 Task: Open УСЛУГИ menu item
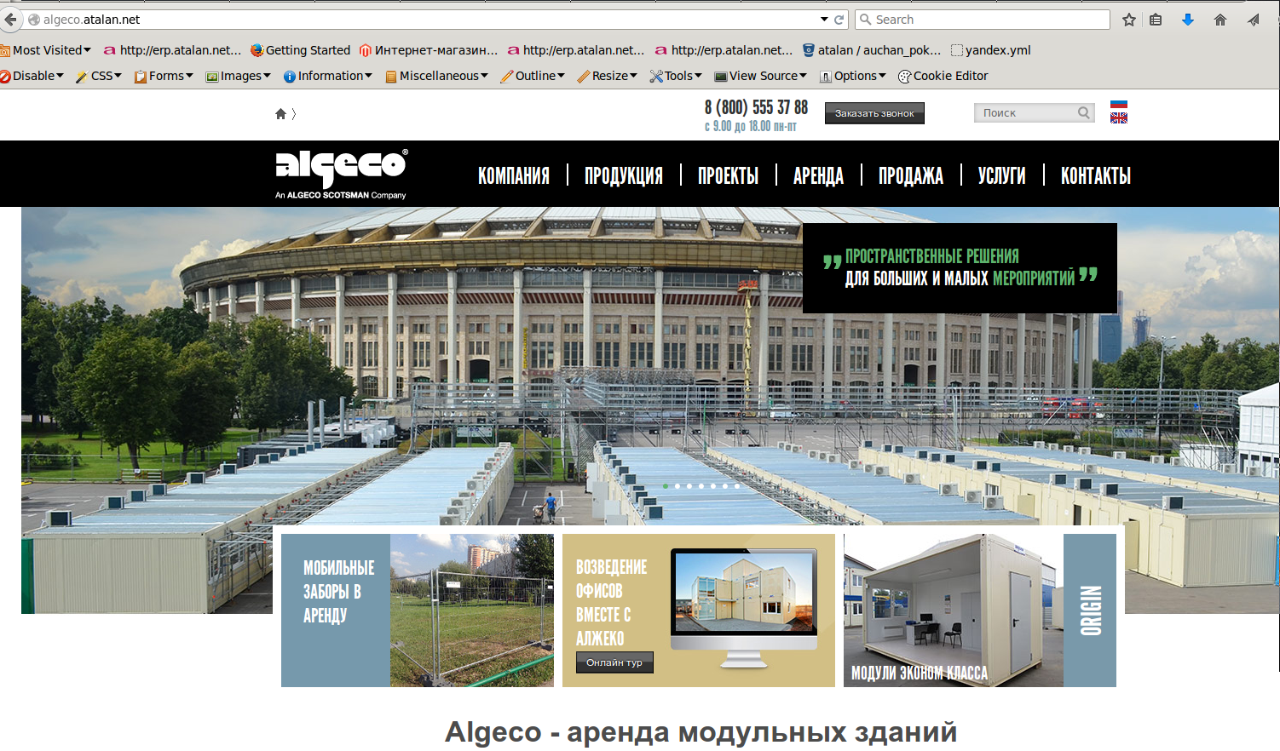[x=1002, y=175]
